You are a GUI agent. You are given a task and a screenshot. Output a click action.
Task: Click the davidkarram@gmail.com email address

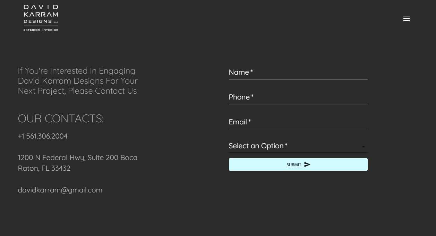[x=60, y=190]
